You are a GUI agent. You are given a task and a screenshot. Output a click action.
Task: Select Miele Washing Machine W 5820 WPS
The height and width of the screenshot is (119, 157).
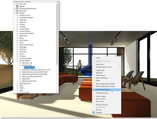pyautogui.click(x=34, y=74)
